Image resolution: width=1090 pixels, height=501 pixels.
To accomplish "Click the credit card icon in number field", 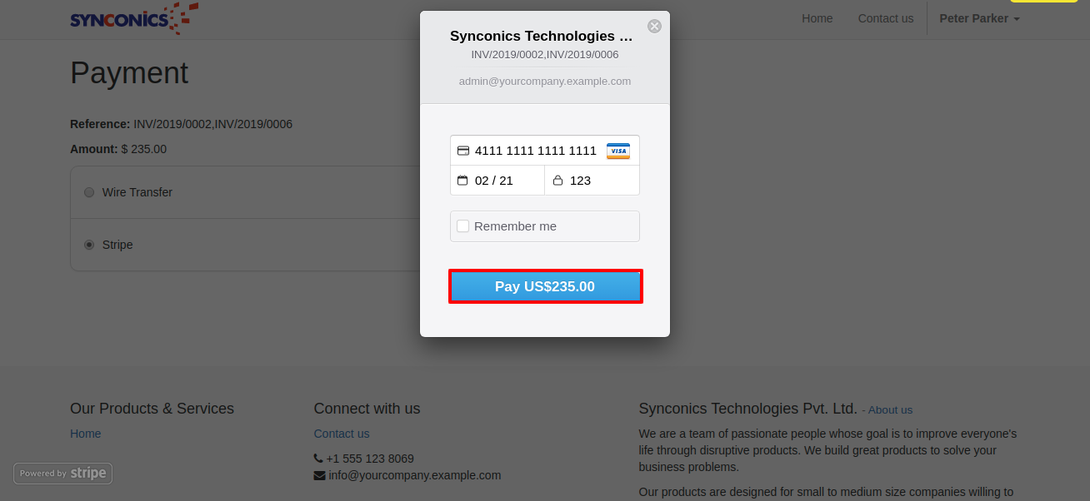I will (x=463, y=151).
